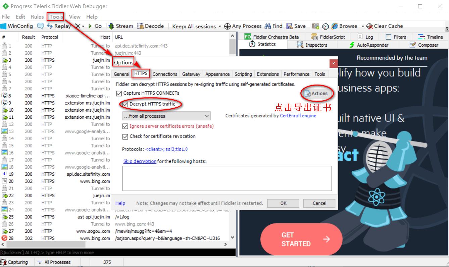Click the Go resume button

[95, 26]
